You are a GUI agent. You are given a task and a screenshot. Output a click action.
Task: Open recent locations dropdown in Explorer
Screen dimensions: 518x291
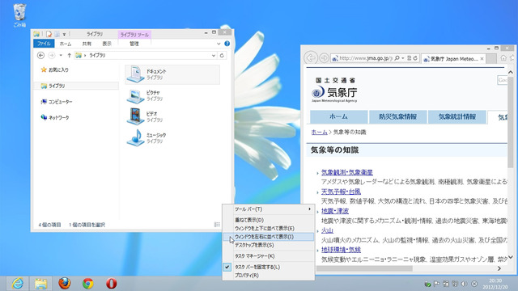click(x=61, y=56)
